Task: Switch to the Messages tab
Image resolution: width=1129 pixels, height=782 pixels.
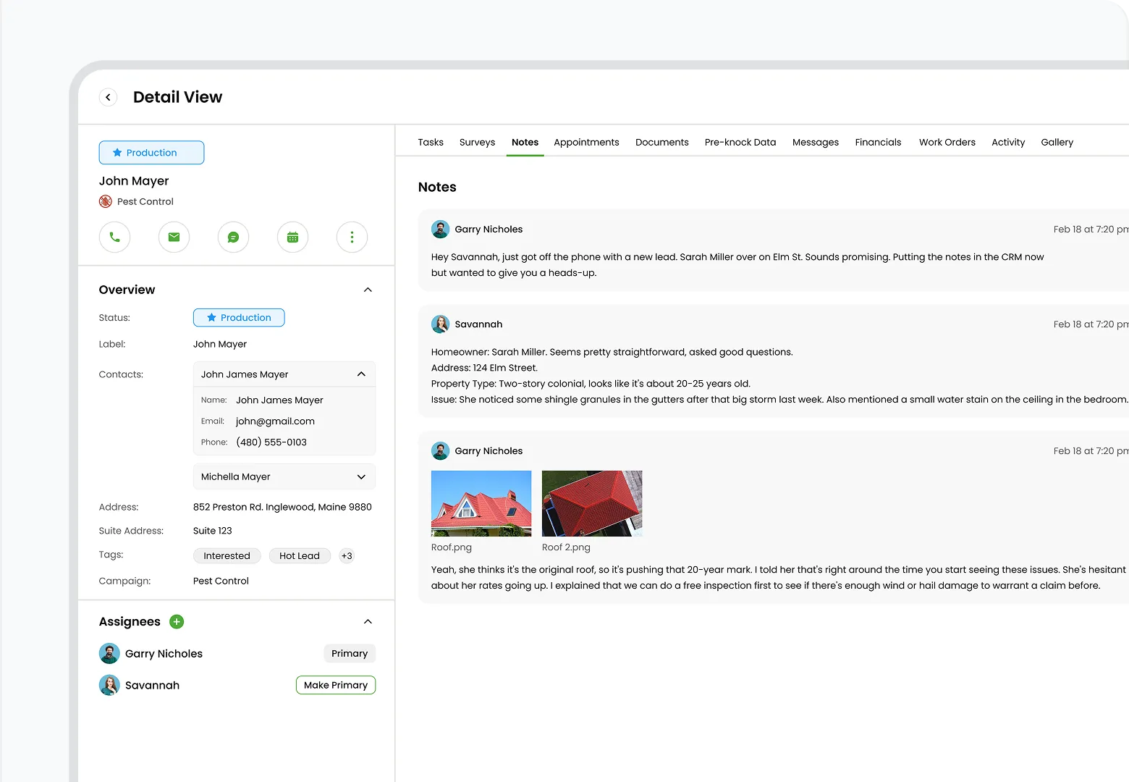Action: [816, 142]
